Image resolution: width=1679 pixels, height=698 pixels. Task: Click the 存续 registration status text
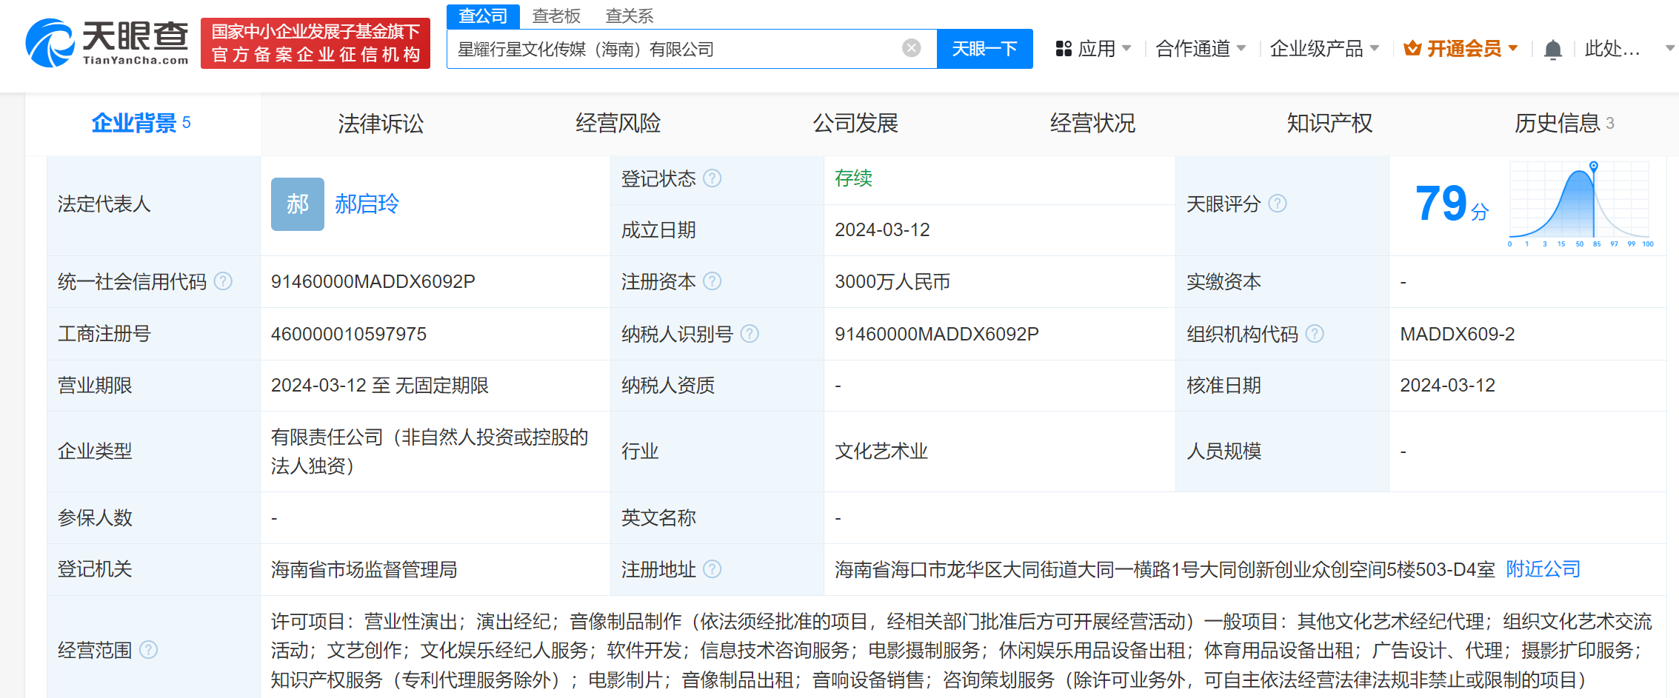tap(853, 178)
